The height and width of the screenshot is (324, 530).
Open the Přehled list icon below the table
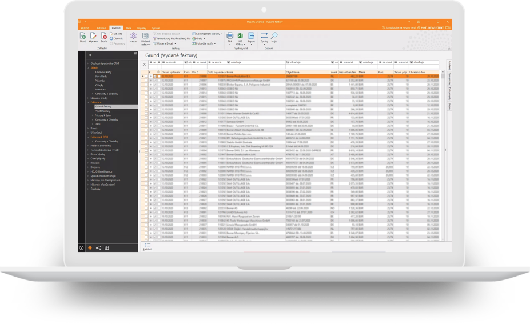click(148, 247)
